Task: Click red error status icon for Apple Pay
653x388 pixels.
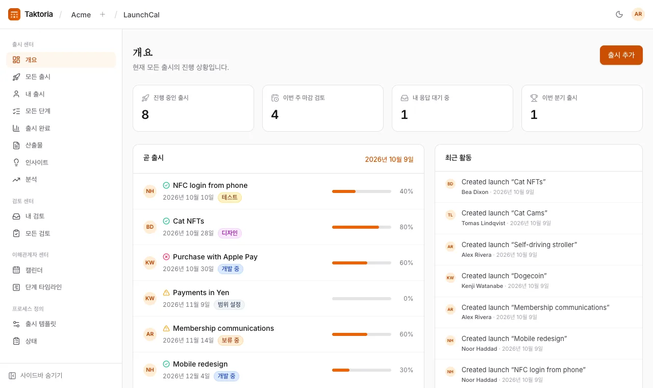Action: click(166, 257)
